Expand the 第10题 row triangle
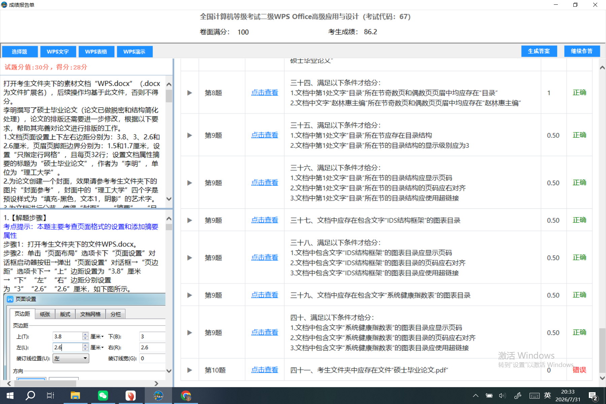The image size is (606, 404). (190, 370)
